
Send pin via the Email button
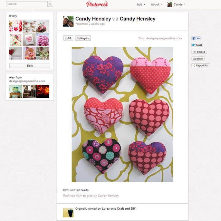(198, 59)
